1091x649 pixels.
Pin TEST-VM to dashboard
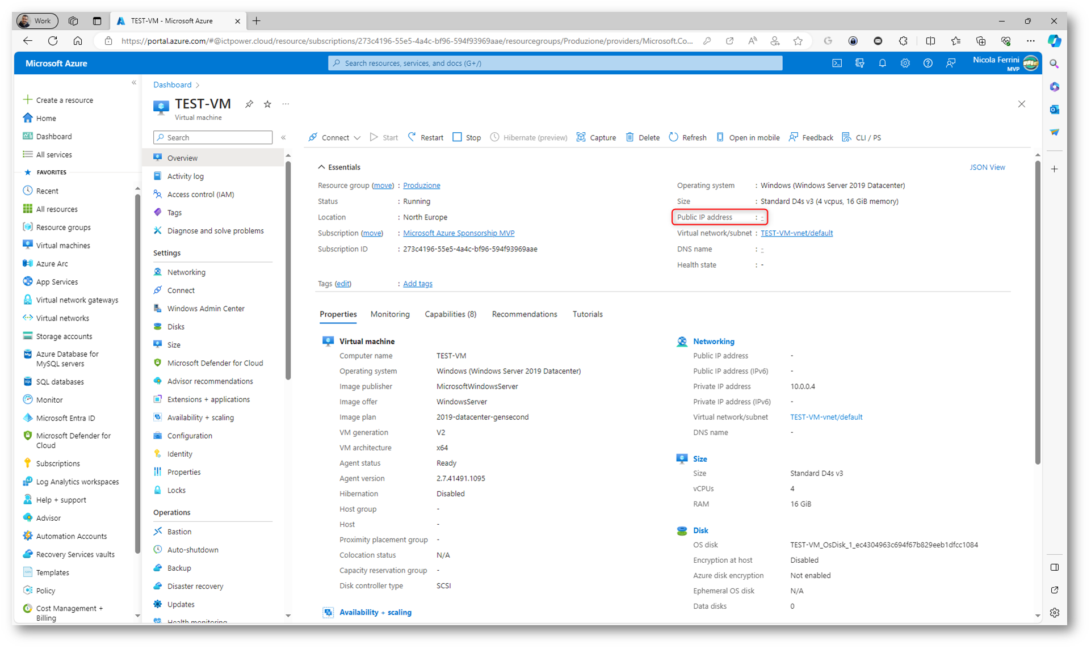point(249,104)
